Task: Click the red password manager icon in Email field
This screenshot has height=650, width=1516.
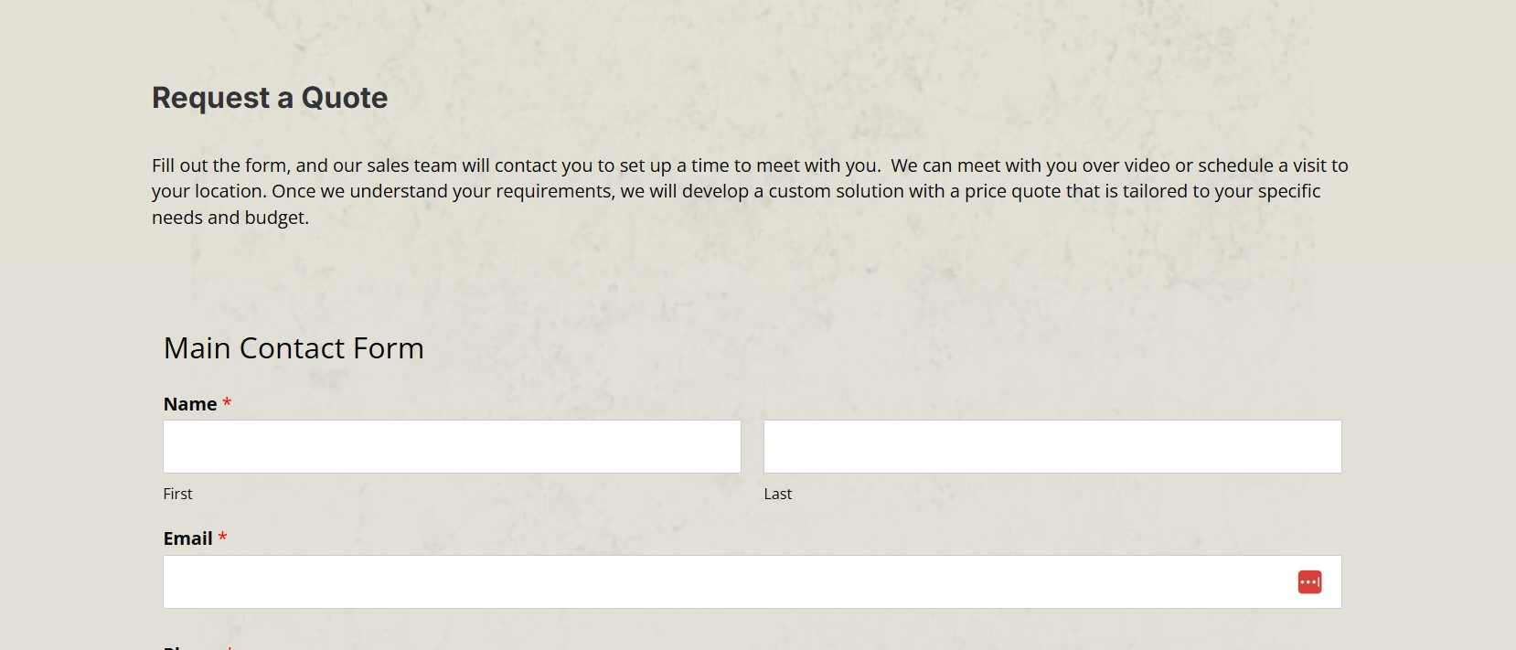Action: pyautogui.click(x=1309, y=582)
